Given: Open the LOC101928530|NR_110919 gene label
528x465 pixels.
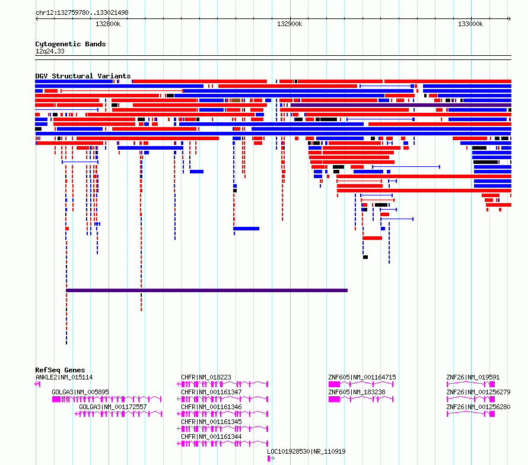Looking at the screenshot, I should pyautogui.click(x=306, y=451).
